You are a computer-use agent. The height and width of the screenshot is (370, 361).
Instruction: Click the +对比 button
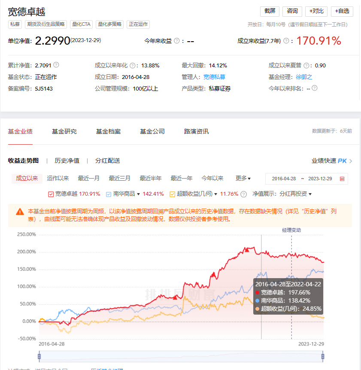click(x=316, y=11)
